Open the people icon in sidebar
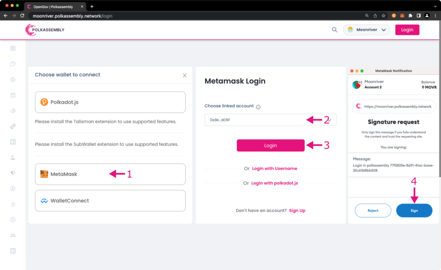Screen dimensions: 441x270 [13, 235]
